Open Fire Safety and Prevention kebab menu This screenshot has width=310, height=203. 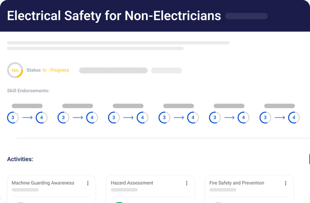click(286, 183)
